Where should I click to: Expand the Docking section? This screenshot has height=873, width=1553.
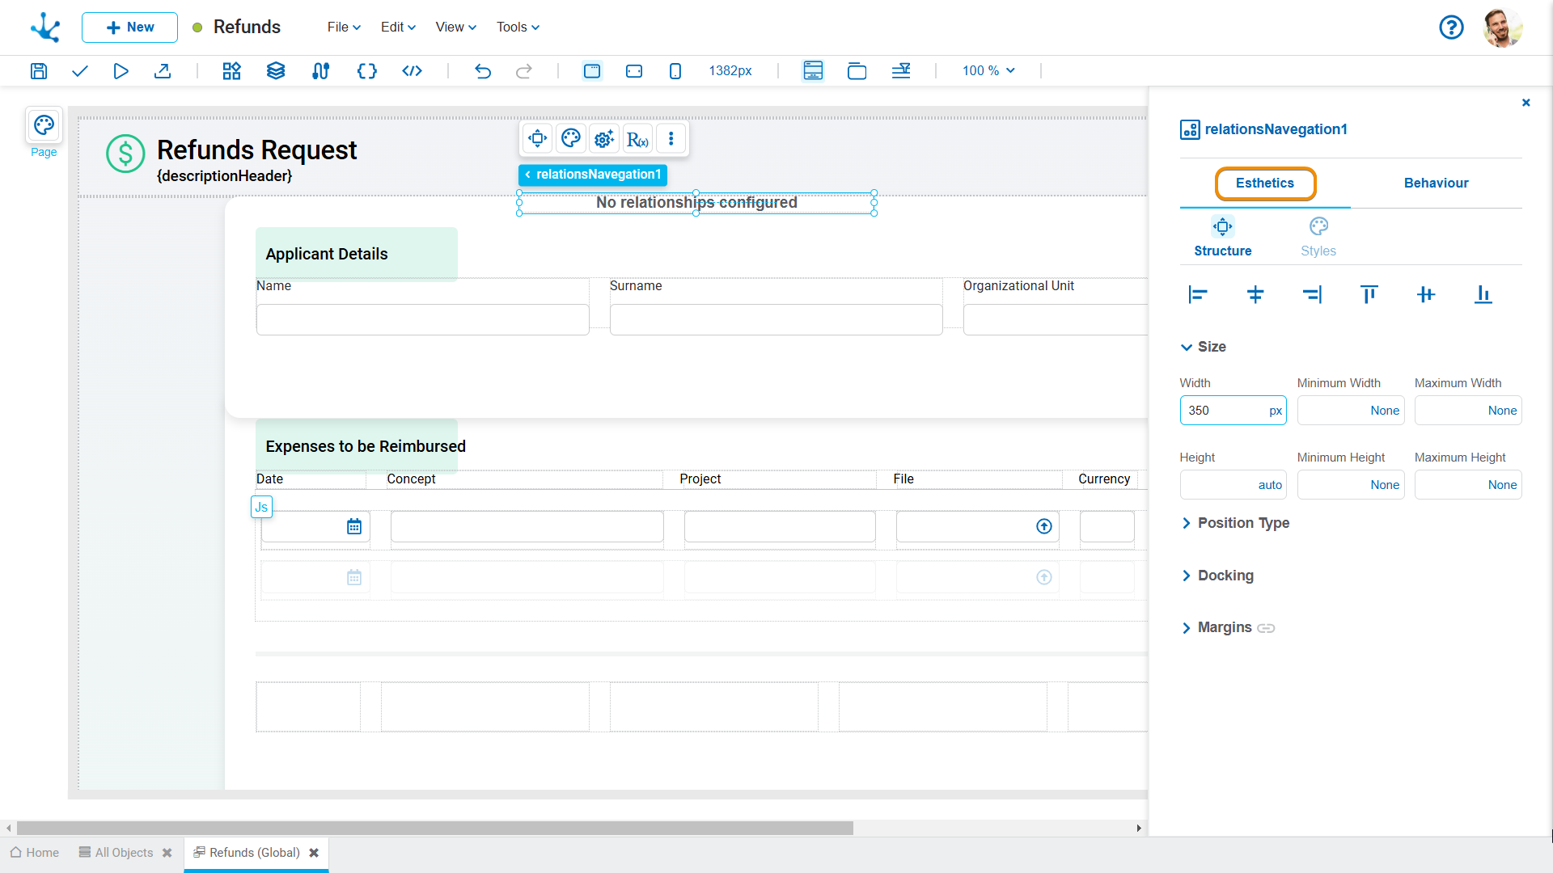1225,576
